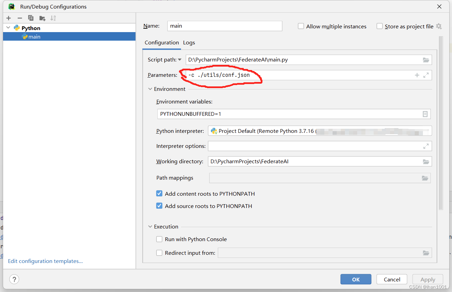
Task: Click the PyCharm logo in the title bar
Action: [12, 6]
